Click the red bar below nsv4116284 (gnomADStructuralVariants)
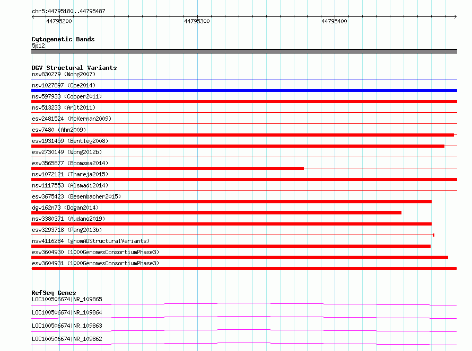Viewport: 472px width, 351px height. pyautogui.click(x=231, y=246)
